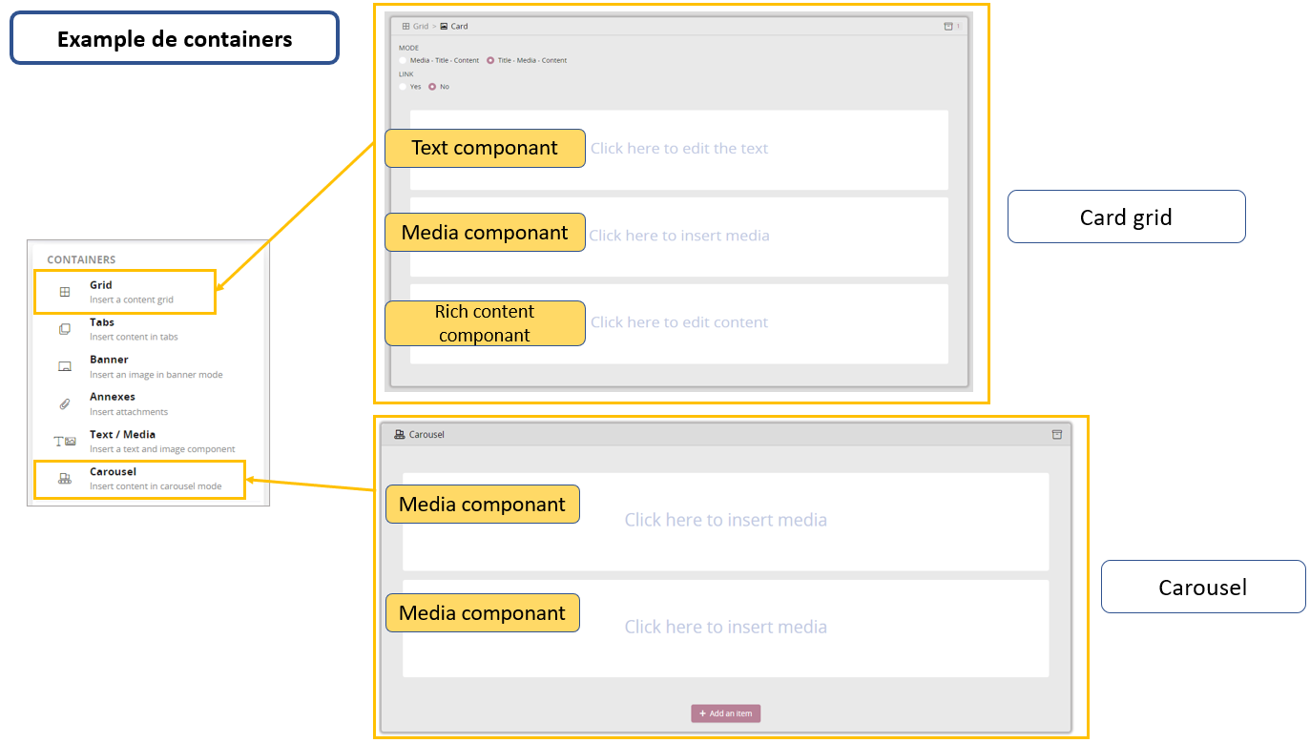The height and width of the screenshot is (743, 1310).
Task: Select the Media - Title - Content mode
Action: pos(405,59)
